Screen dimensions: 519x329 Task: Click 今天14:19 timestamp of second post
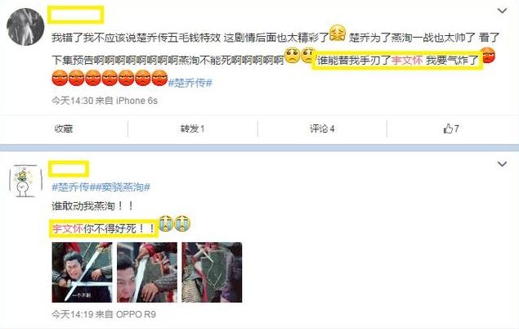point(72,314)
